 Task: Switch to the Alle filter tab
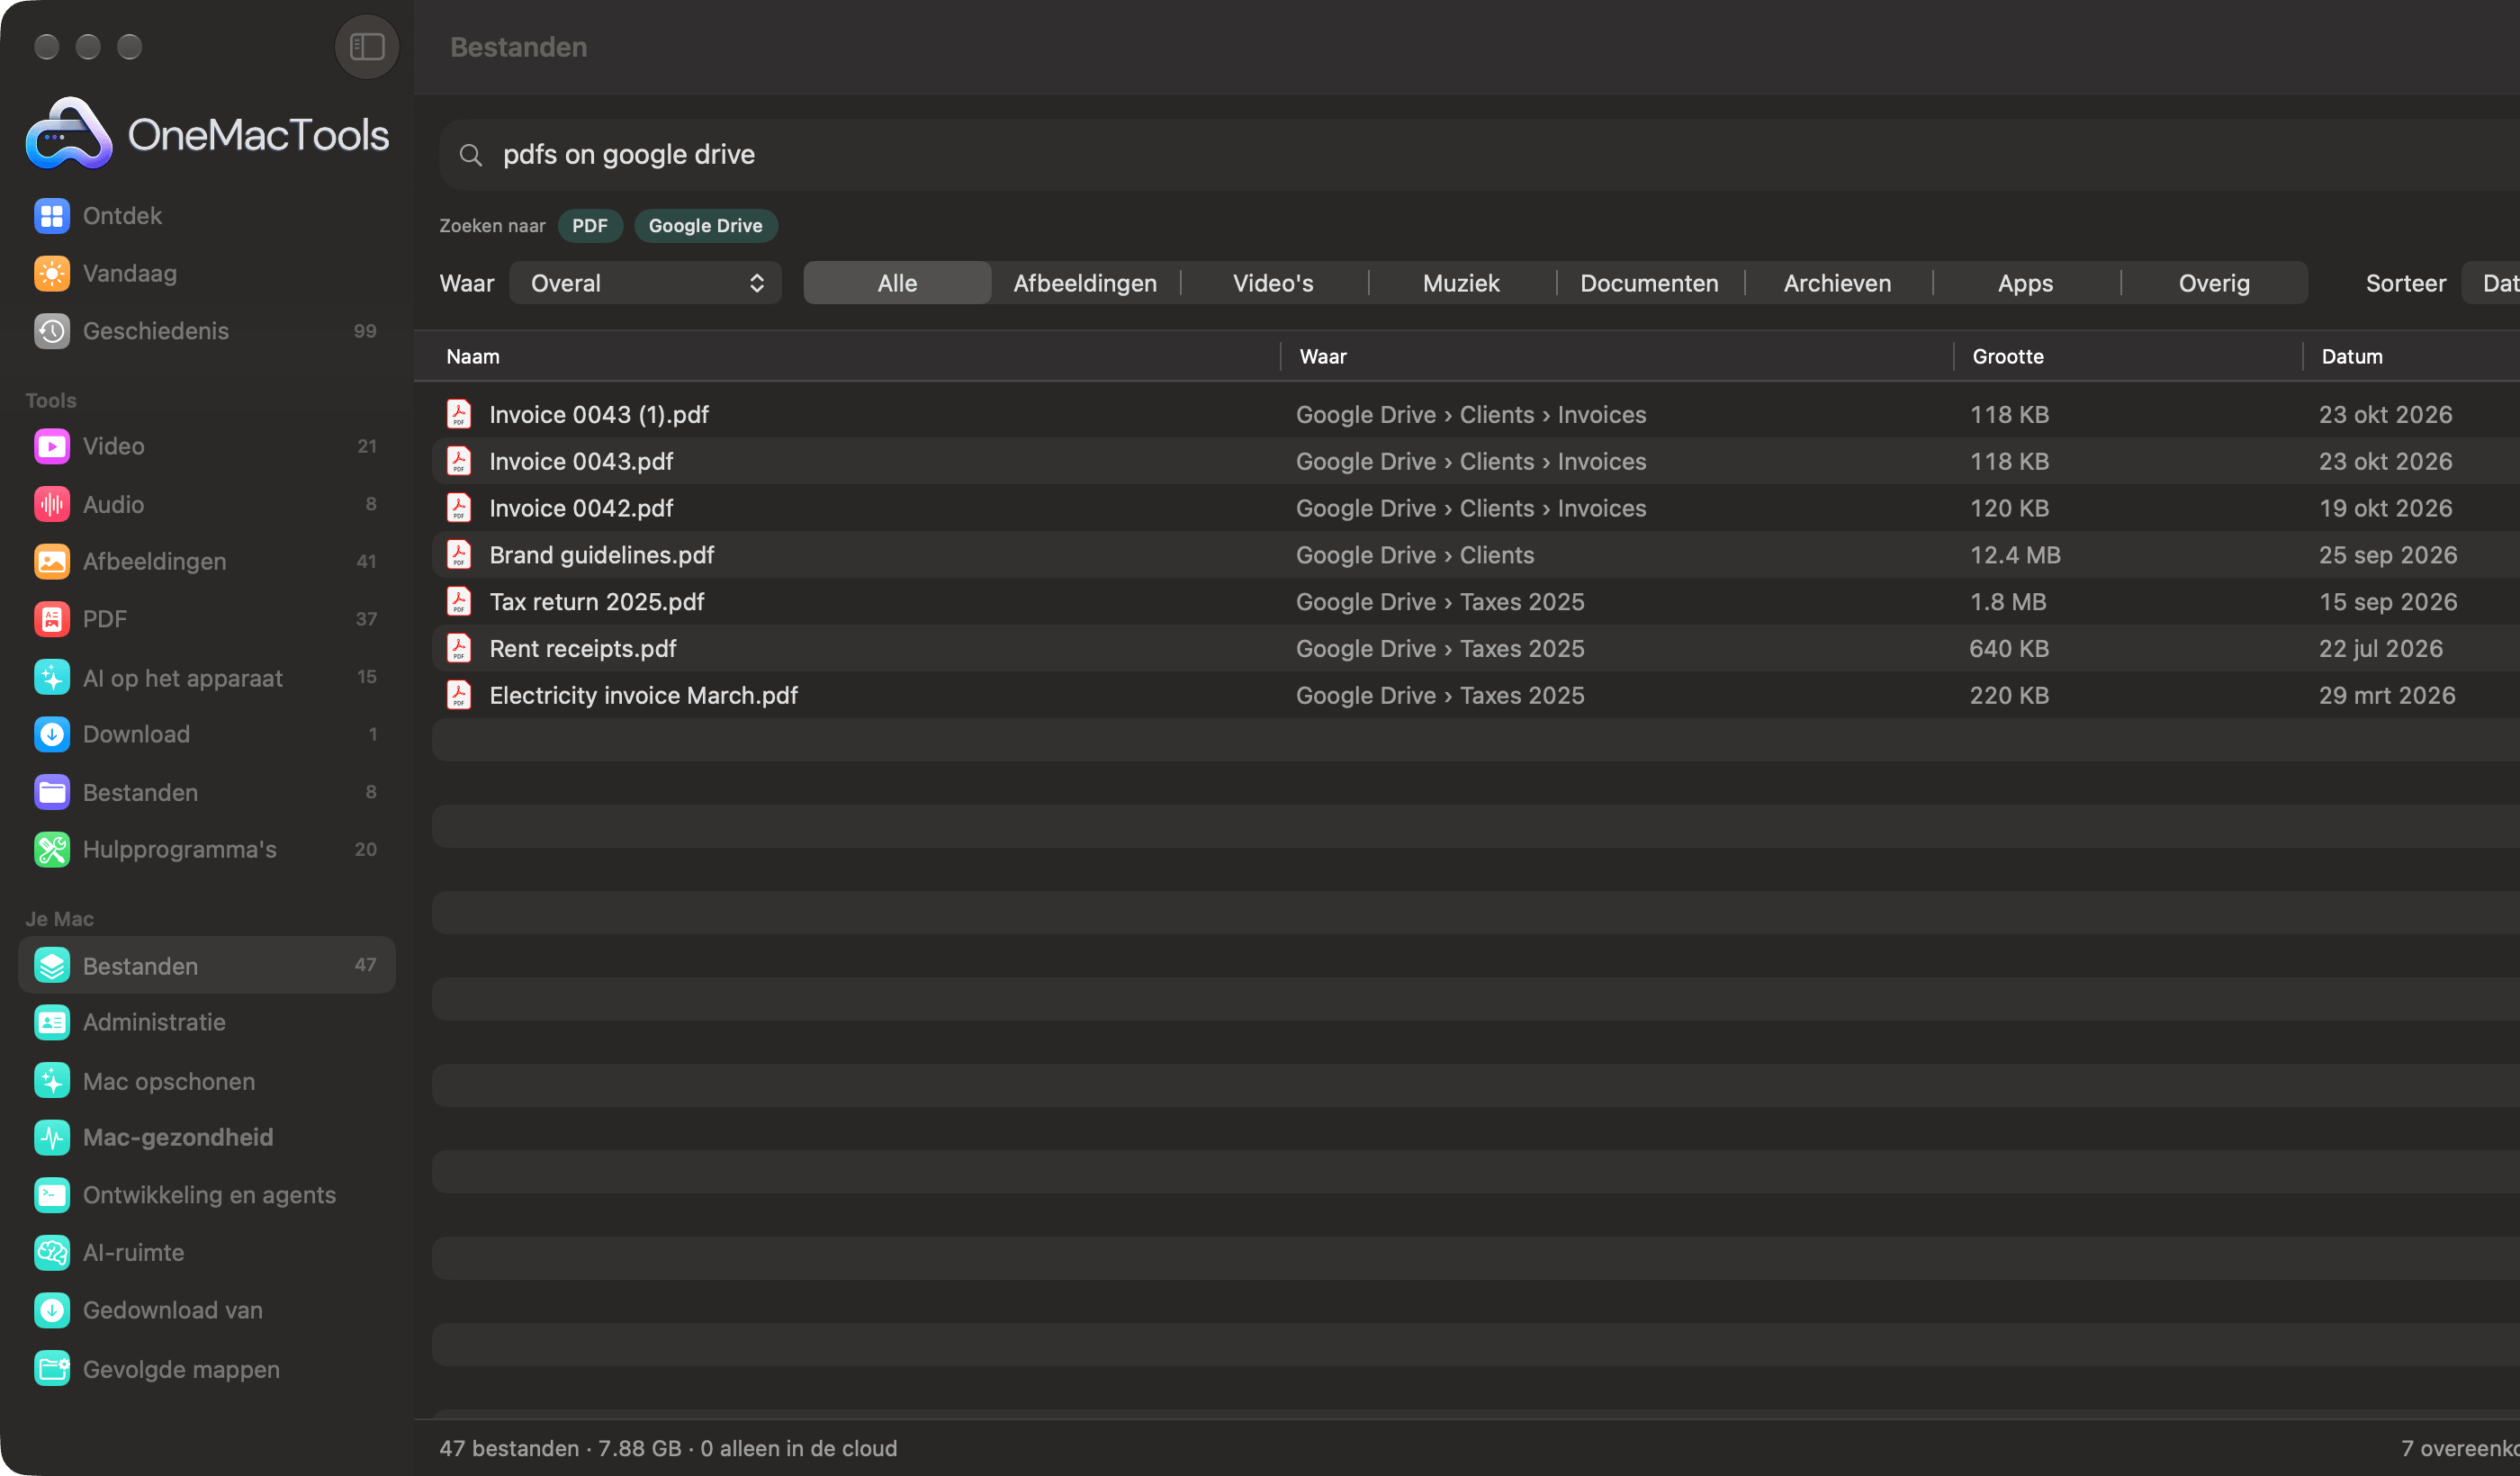tap(897, 283)
